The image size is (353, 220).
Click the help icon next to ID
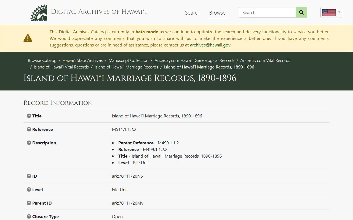[29, 176]
